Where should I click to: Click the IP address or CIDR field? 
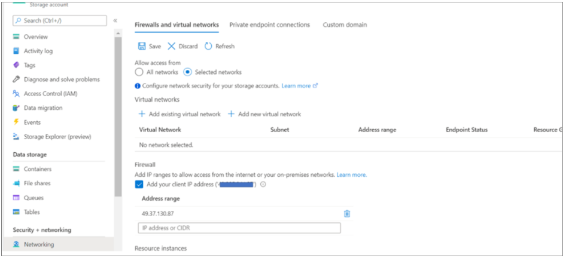click(239, 228)
